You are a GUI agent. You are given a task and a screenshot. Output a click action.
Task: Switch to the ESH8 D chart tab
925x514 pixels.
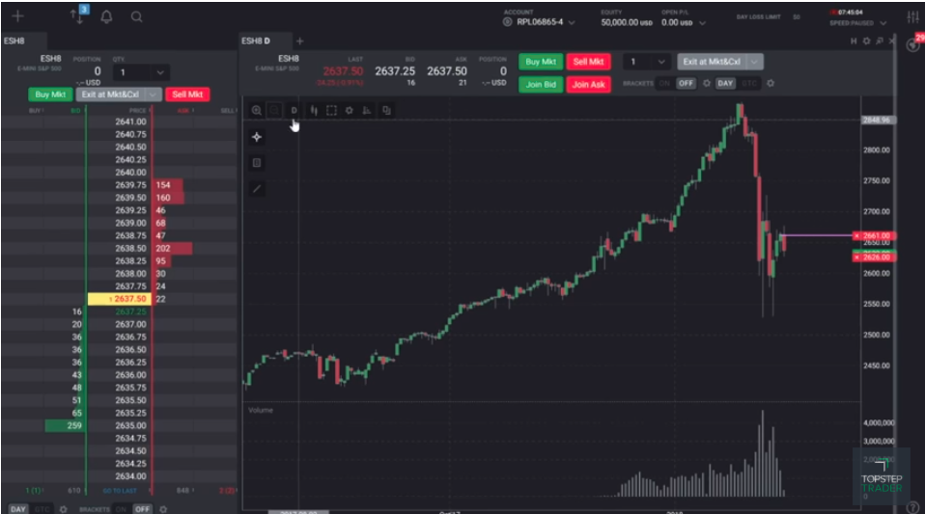256,41
